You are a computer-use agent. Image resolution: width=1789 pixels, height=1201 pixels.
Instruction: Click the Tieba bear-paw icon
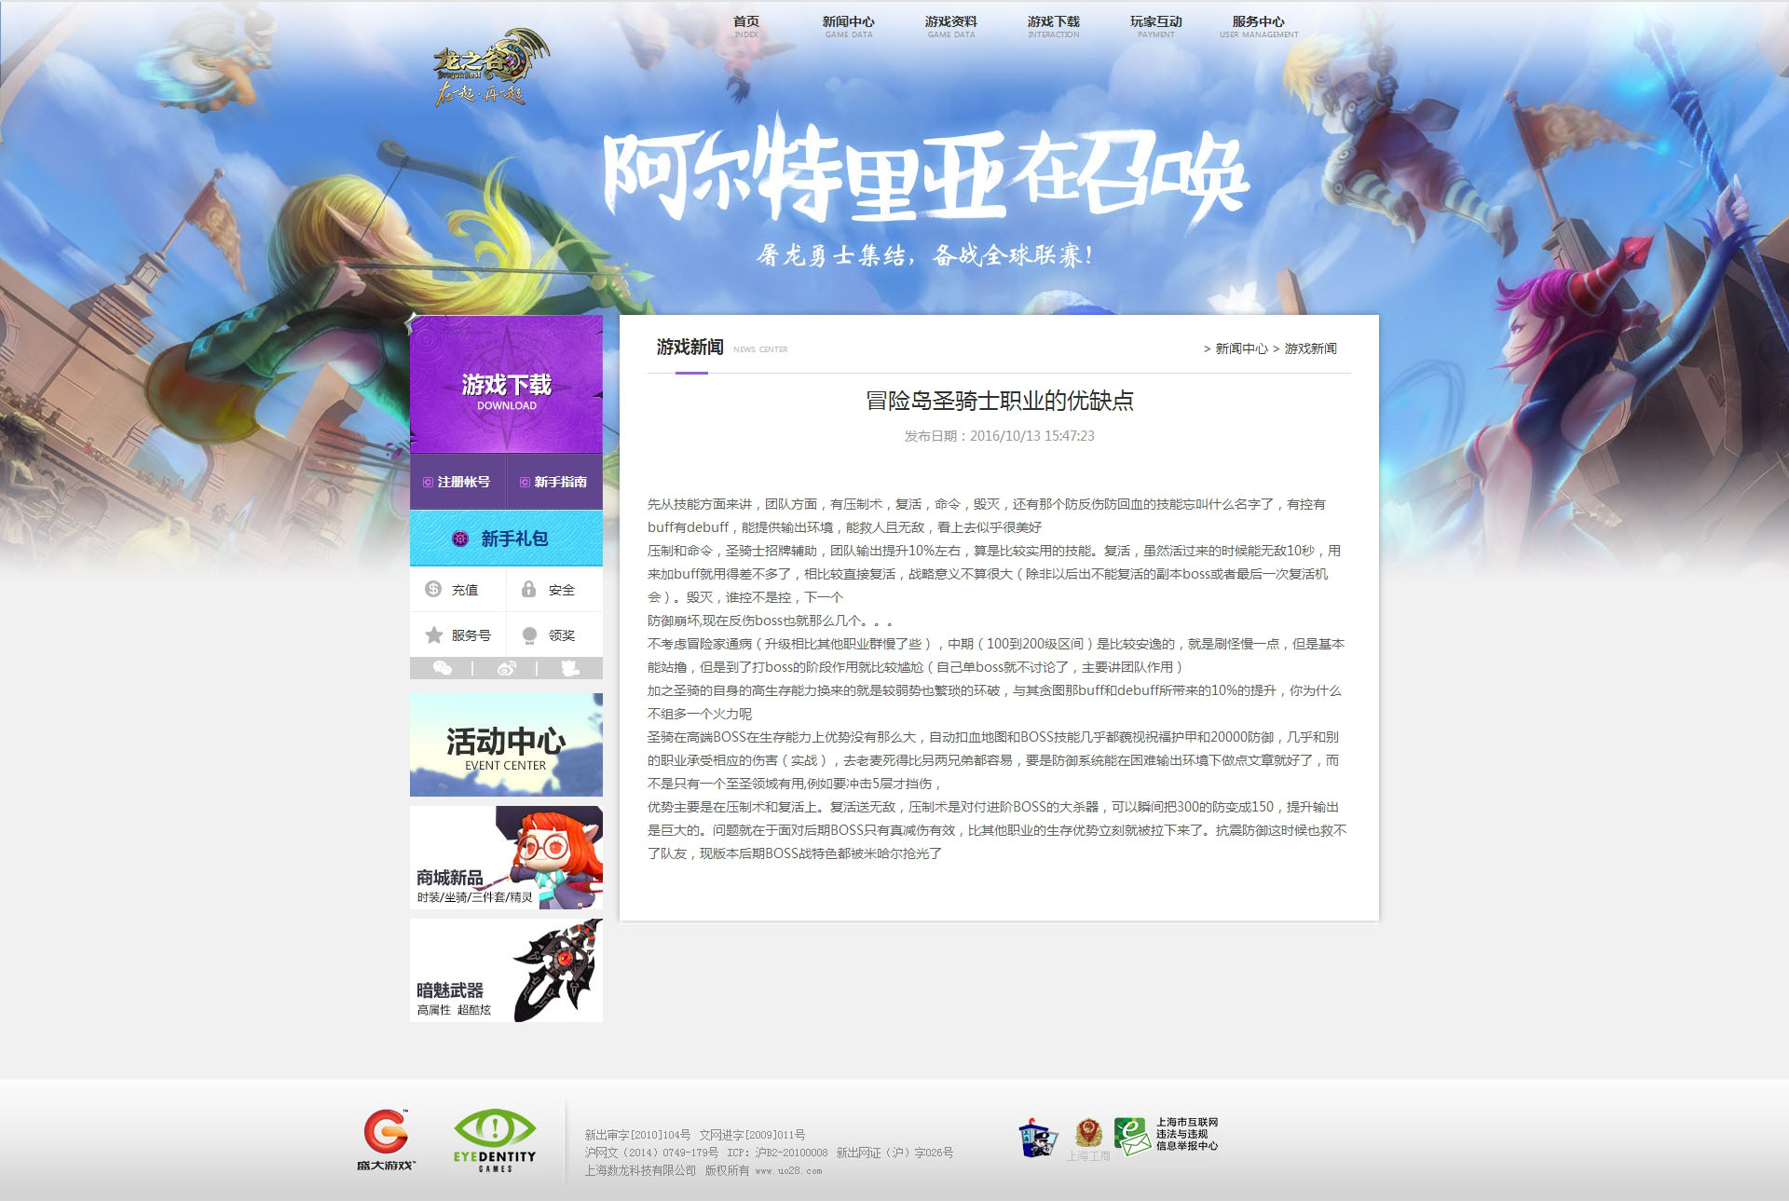569,668
